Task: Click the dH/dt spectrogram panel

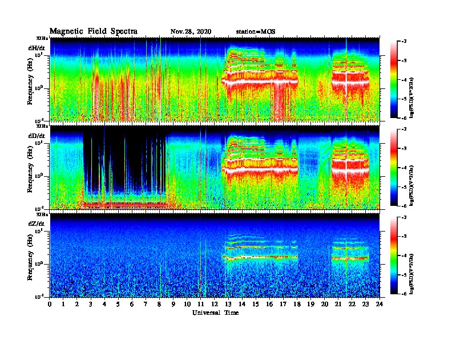Action: (215, 79)
